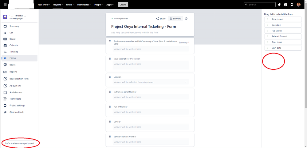Click the form info icon beside Preview

[186, 19]
